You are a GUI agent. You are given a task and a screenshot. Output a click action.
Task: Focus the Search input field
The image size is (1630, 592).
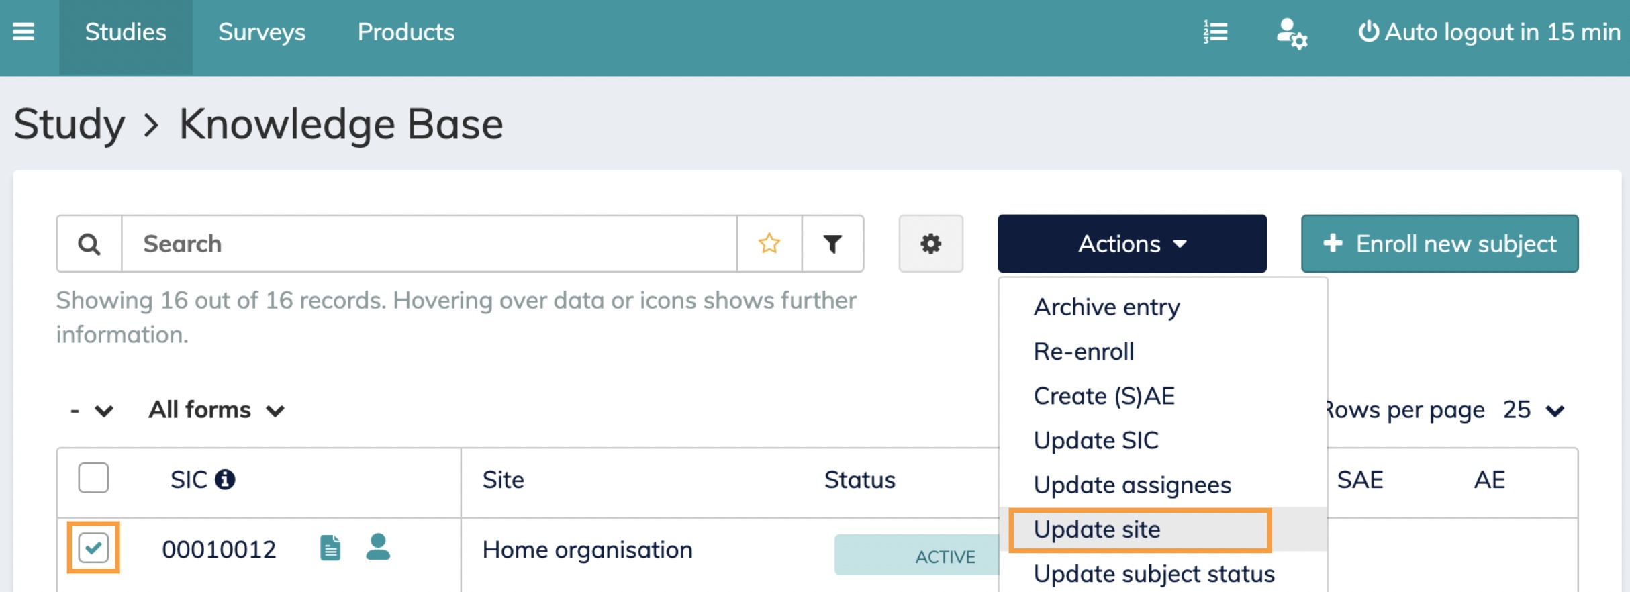click(x=430, y=244)
